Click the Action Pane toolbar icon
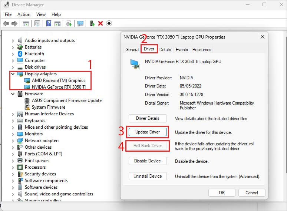This screenshot has width=287, height=211. (57, 24)
